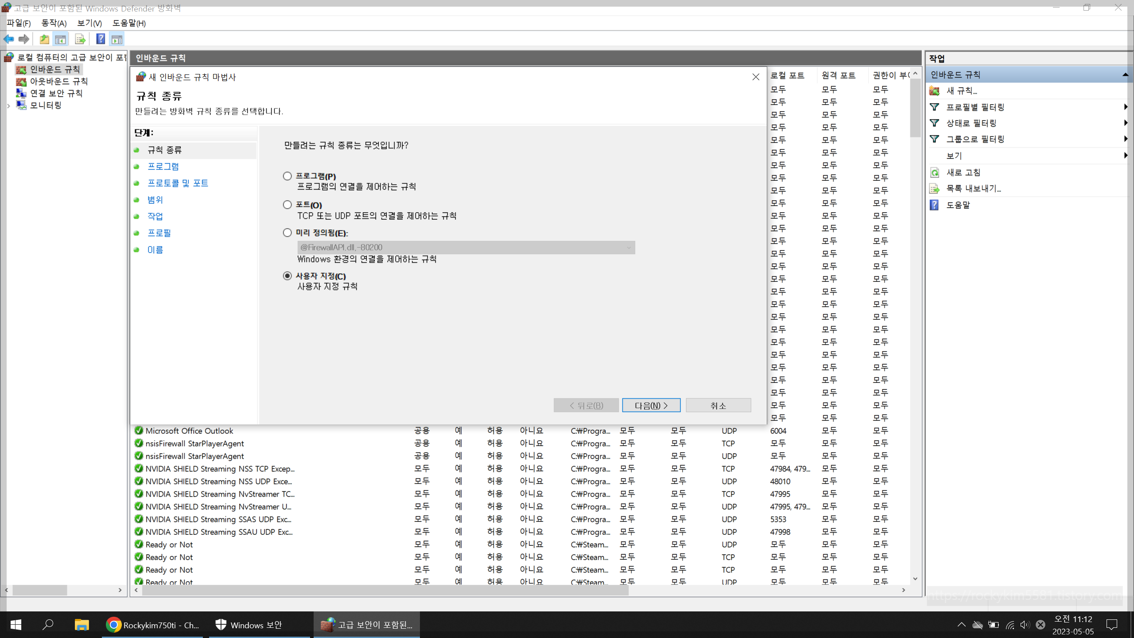Screen dimensions: 1134x638
Task: Click the volume tray icon
Action: pyautogui.click(x=1025, y=625)
